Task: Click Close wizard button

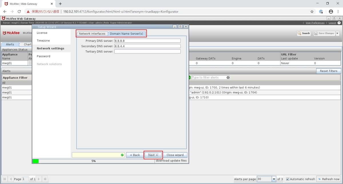Action: pyautogui.click(x=175, y=155)
